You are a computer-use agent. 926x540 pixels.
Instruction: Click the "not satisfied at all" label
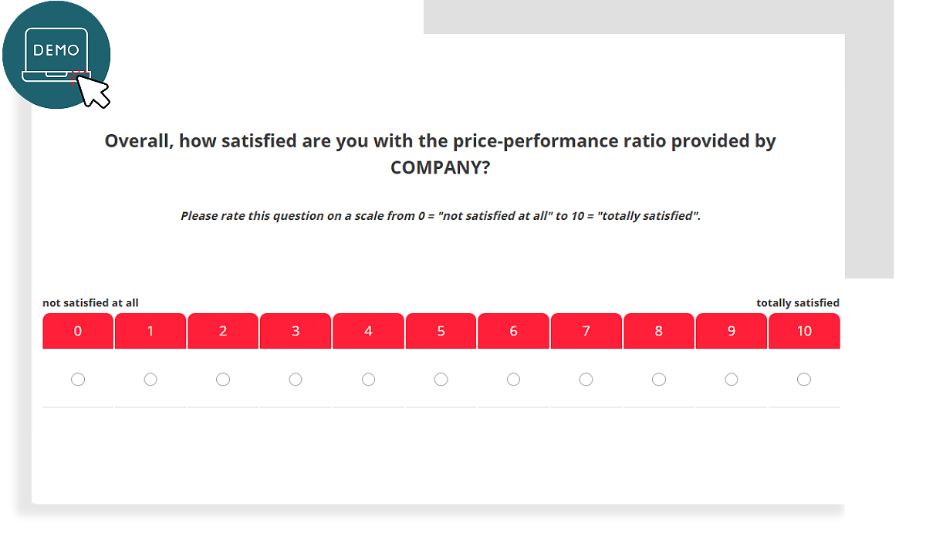90,303
